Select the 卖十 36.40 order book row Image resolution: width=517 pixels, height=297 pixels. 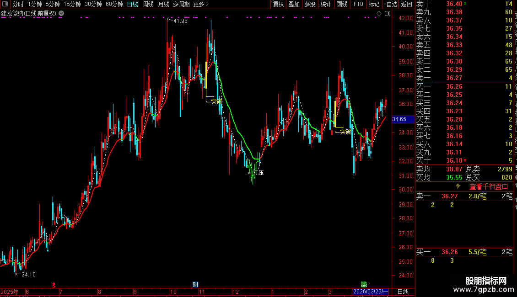pos(464,4)
